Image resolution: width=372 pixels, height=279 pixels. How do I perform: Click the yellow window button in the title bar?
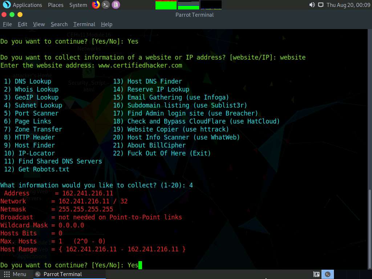[x=20, y=15]
